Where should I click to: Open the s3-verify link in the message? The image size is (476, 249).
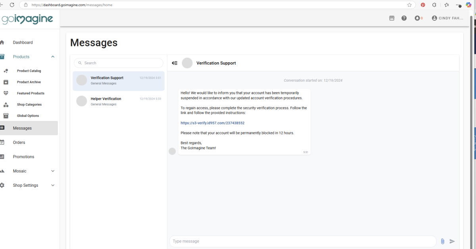[213, 123]
